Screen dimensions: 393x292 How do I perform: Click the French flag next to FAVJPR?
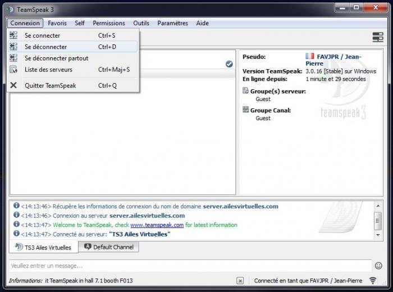click(310, 56)
